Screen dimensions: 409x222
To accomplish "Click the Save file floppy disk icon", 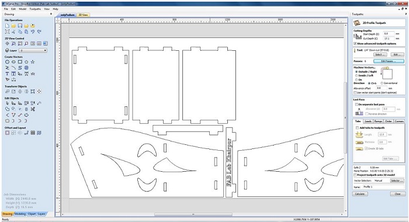I will (20, 26).
